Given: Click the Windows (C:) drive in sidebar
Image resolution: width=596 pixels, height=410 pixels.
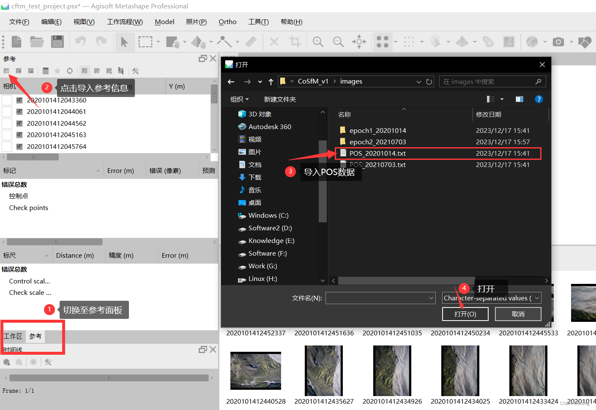Looking at the screenshot, I should (268, 215).
